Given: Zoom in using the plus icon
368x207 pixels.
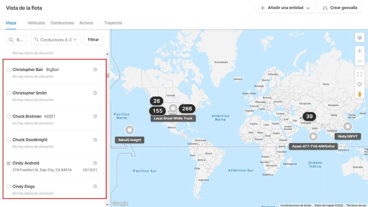Looking at the screenshot, I should coord(360,51).
